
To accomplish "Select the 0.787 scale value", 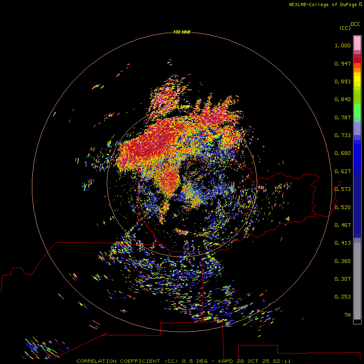I will [343, 117].
